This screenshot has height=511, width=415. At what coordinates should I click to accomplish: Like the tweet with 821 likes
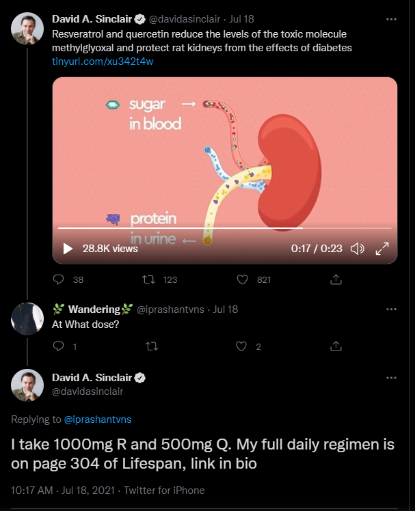[x=241, y=279]
